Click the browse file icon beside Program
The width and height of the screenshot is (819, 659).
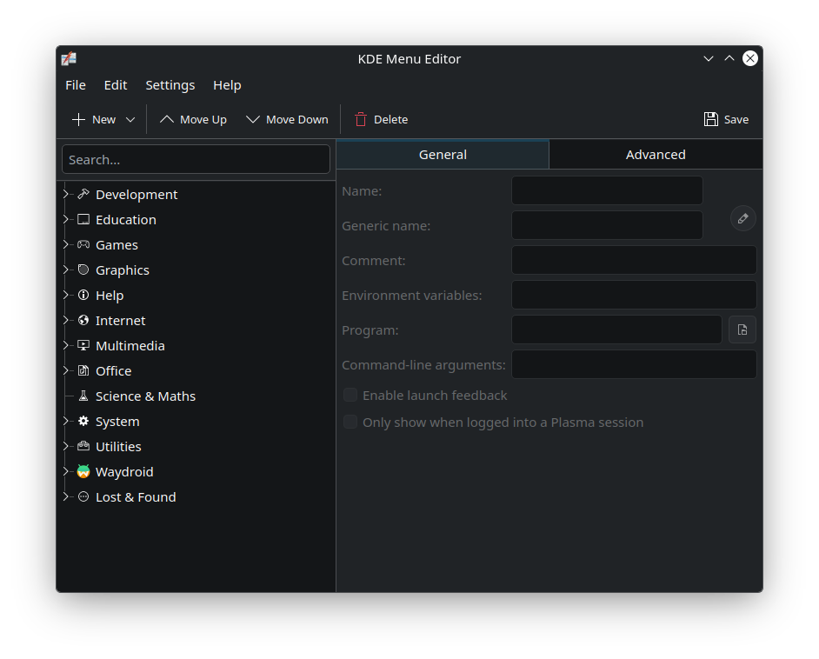(x=742, y=329)
